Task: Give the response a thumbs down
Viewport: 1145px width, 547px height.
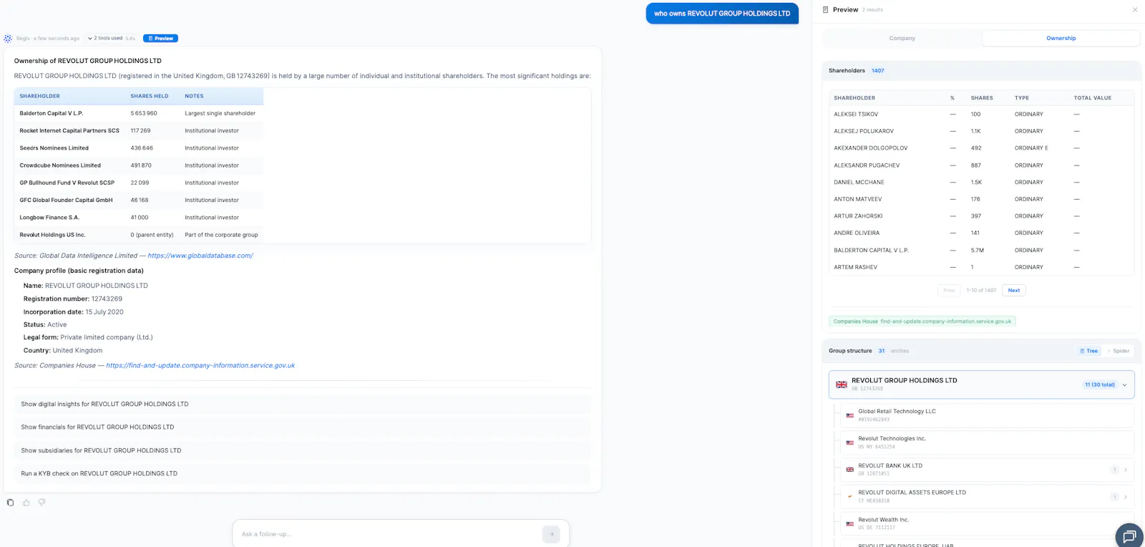Action: coord(42,503)
